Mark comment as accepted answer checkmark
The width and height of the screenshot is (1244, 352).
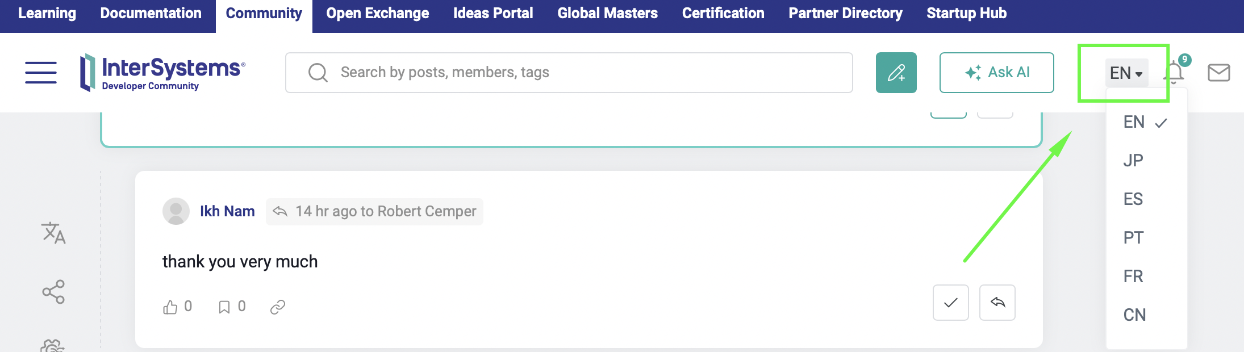pos(950,303)
